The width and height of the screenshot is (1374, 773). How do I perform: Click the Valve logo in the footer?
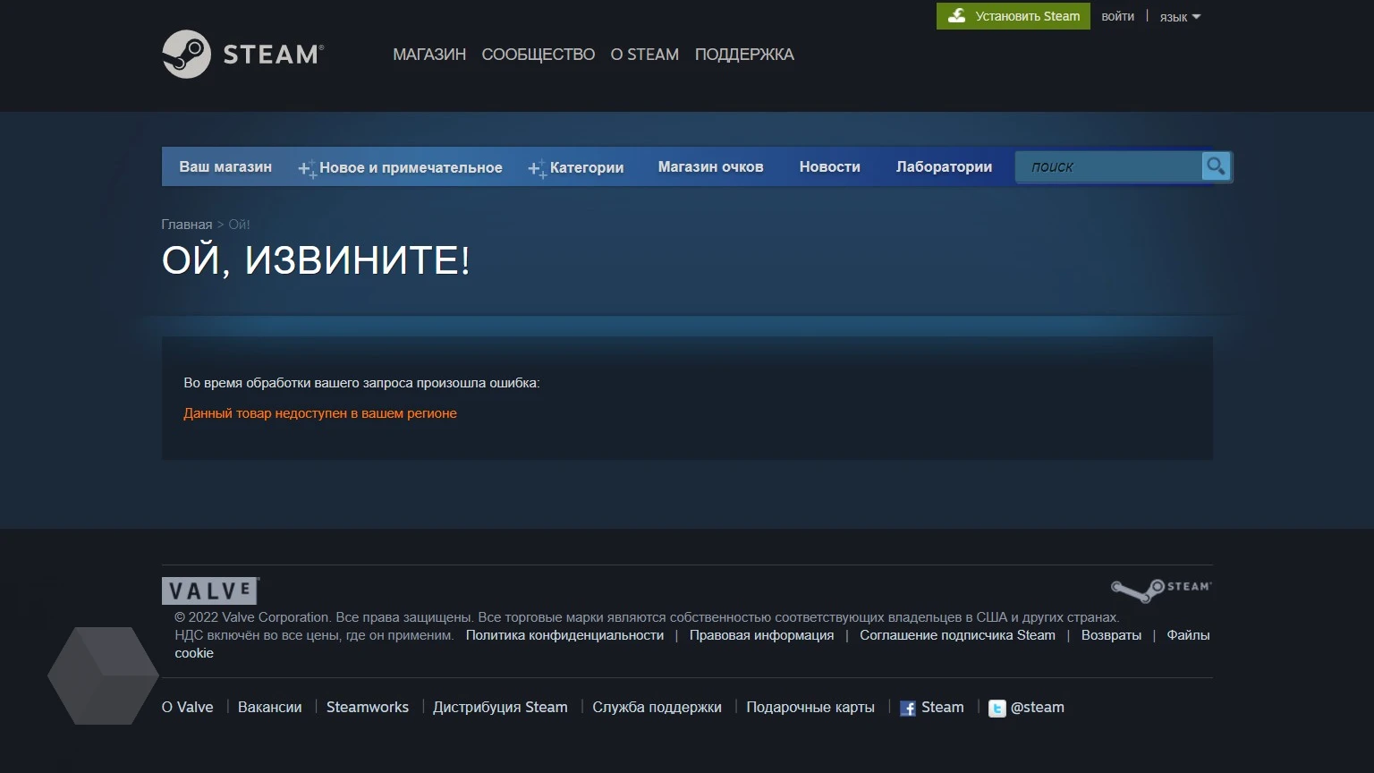[210, 591]
